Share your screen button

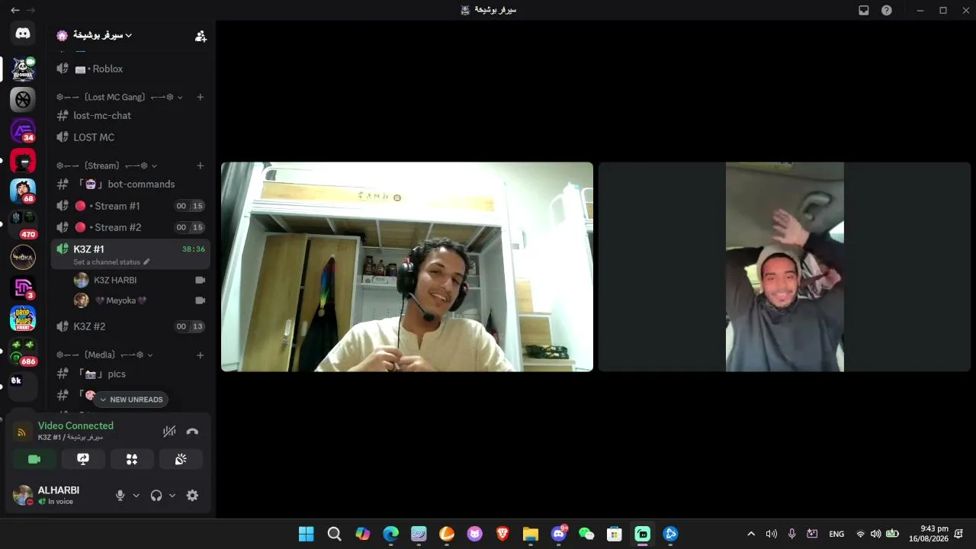(x=83, y=459)
